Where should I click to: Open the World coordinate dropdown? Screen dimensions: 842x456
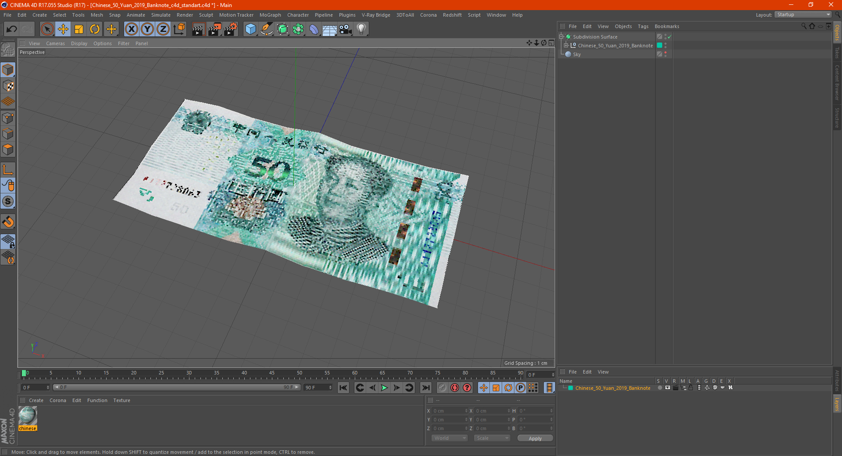[x=450, y=438]
